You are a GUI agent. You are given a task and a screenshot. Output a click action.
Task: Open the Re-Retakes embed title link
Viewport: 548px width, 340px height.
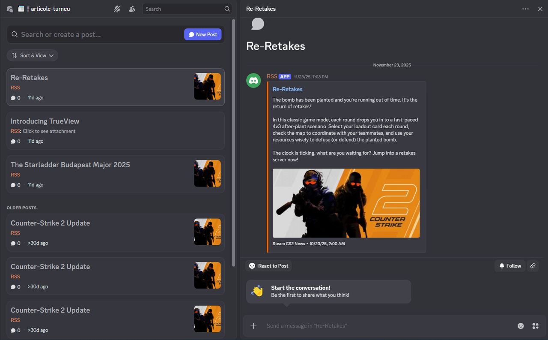(287, 89)
